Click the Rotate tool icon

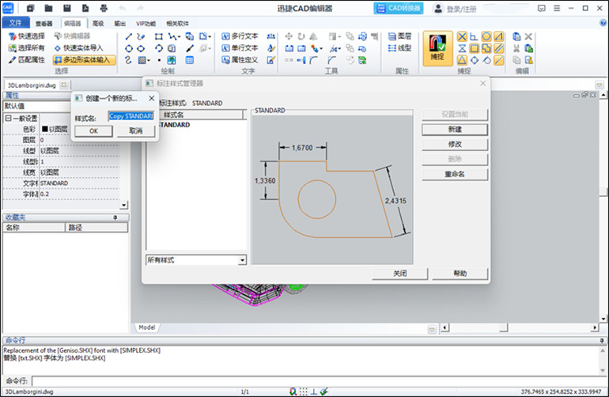301,36
